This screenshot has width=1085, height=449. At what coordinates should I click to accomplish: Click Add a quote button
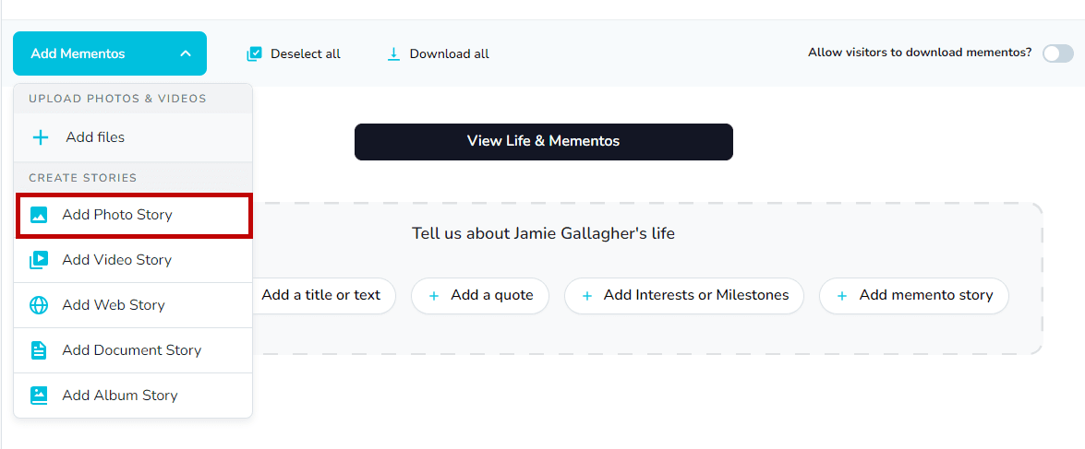coord(480,296)
